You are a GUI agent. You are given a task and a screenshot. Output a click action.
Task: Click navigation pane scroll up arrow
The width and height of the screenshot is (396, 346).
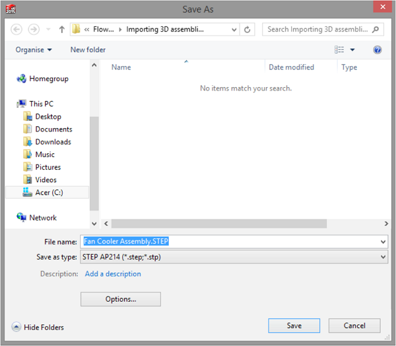pos(94,65)
